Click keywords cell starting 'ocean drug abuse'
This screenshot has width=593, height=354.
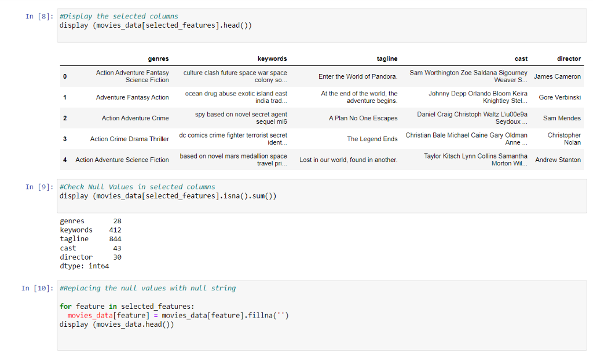point(236,97)
